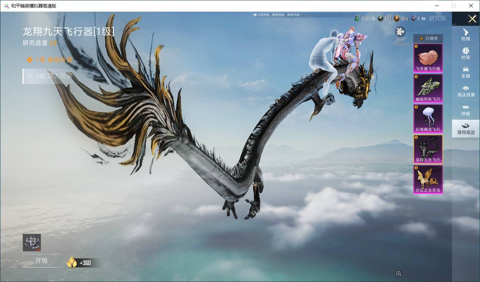
Task: Select the 2级 双人同乘 level row
Action: tap(50, 76)
